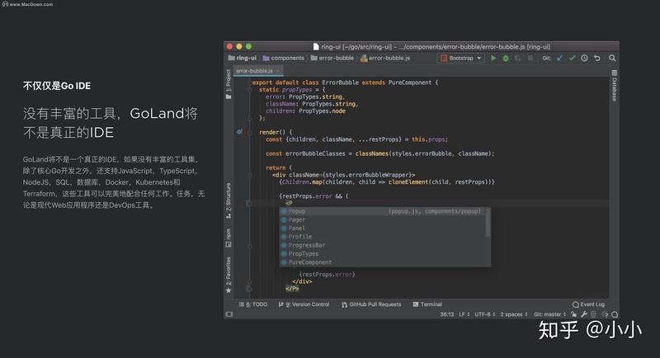
Task: Choose Profile from the completion list
Action: pyautogui.click(x=383, y=237)
